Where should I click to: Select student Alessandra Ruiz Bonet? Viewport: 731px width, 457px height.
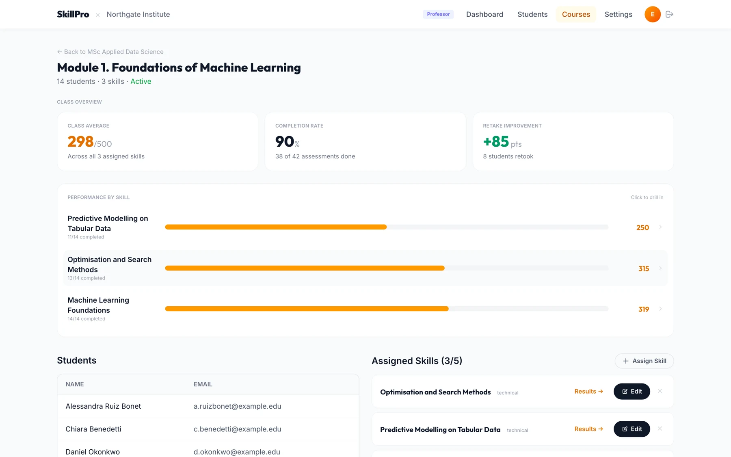coord(103,406)
